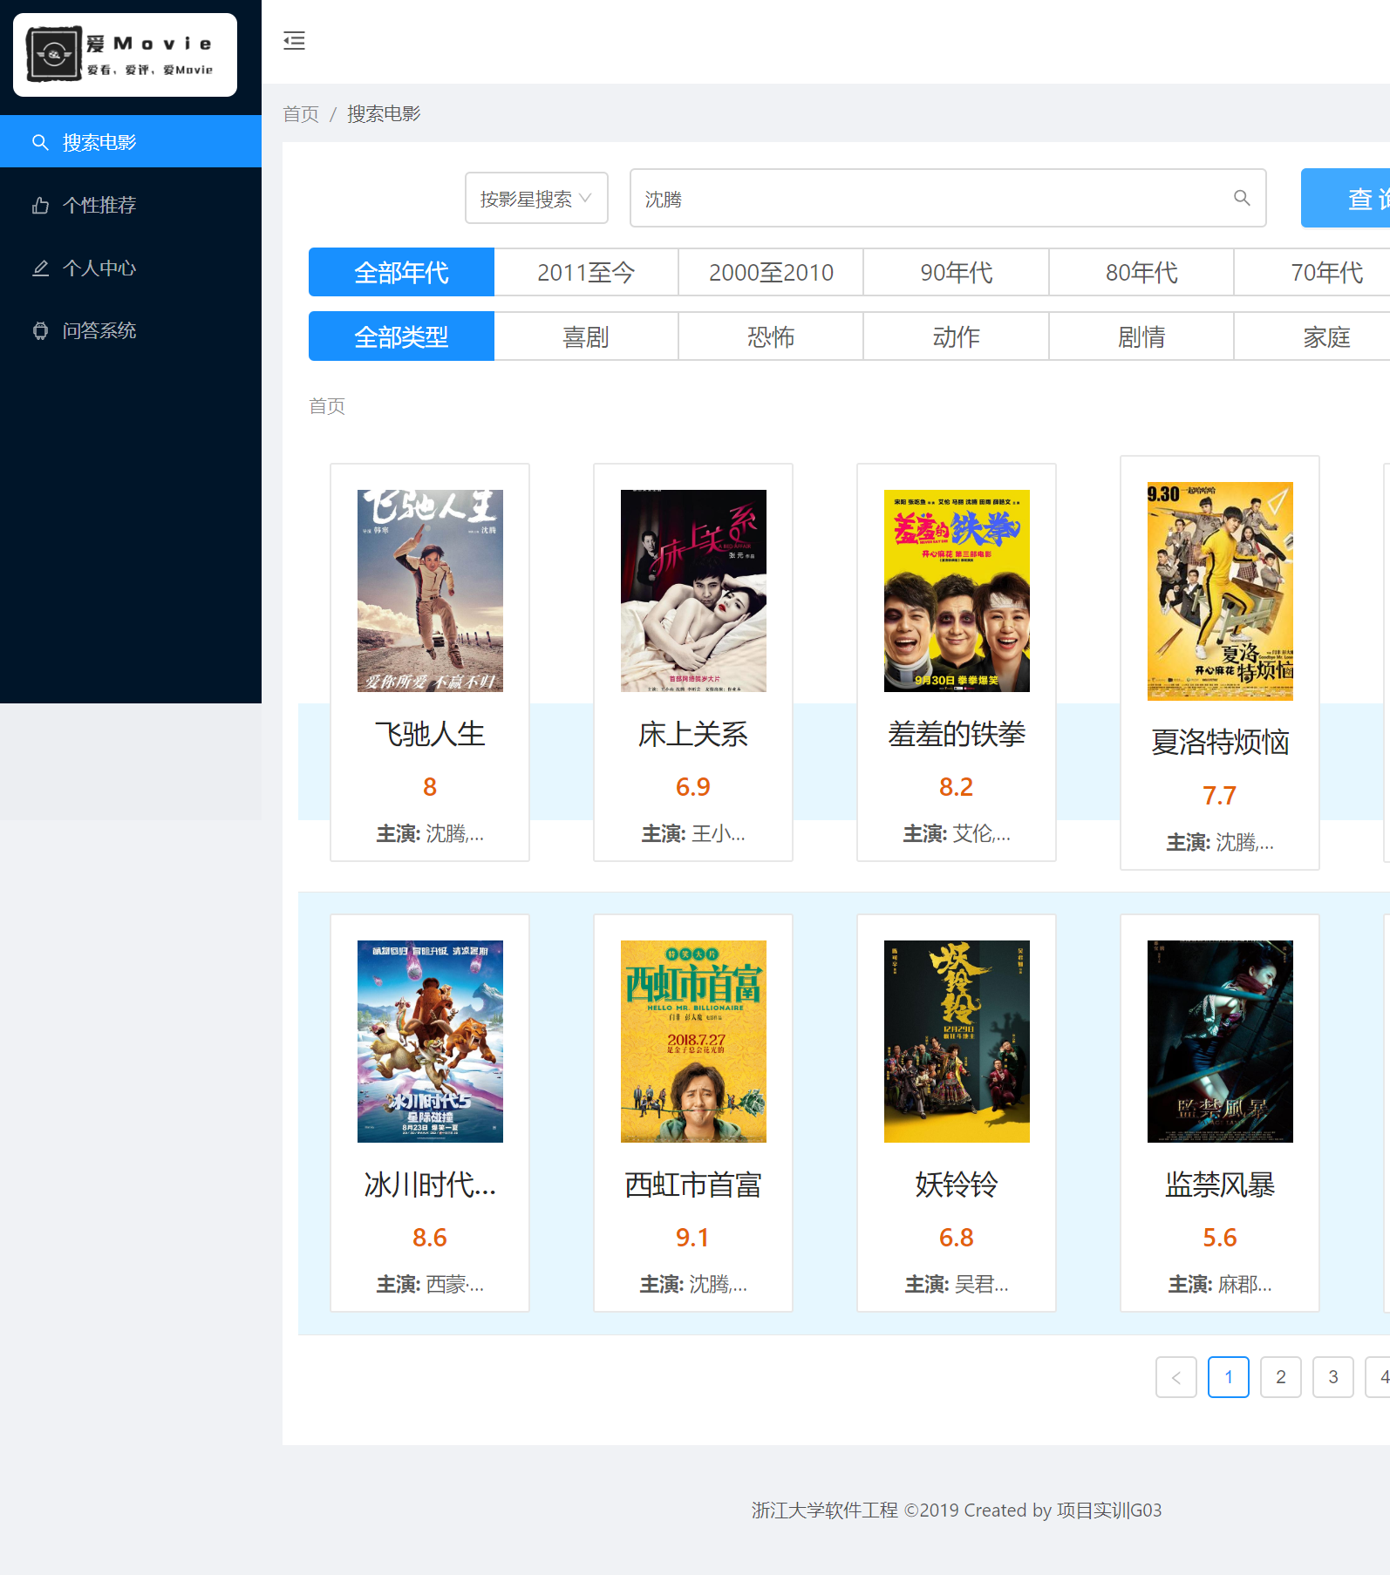
Task: Click the 监禁风暴 title text
Action: click(1220, 1185)
